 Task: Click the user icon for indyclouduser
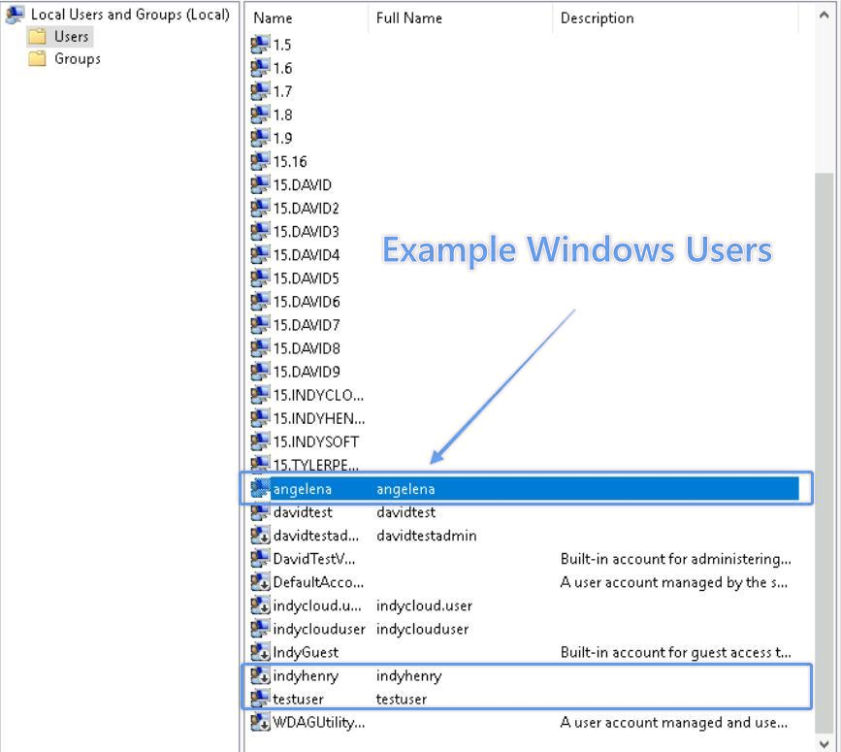click(260, 629)
